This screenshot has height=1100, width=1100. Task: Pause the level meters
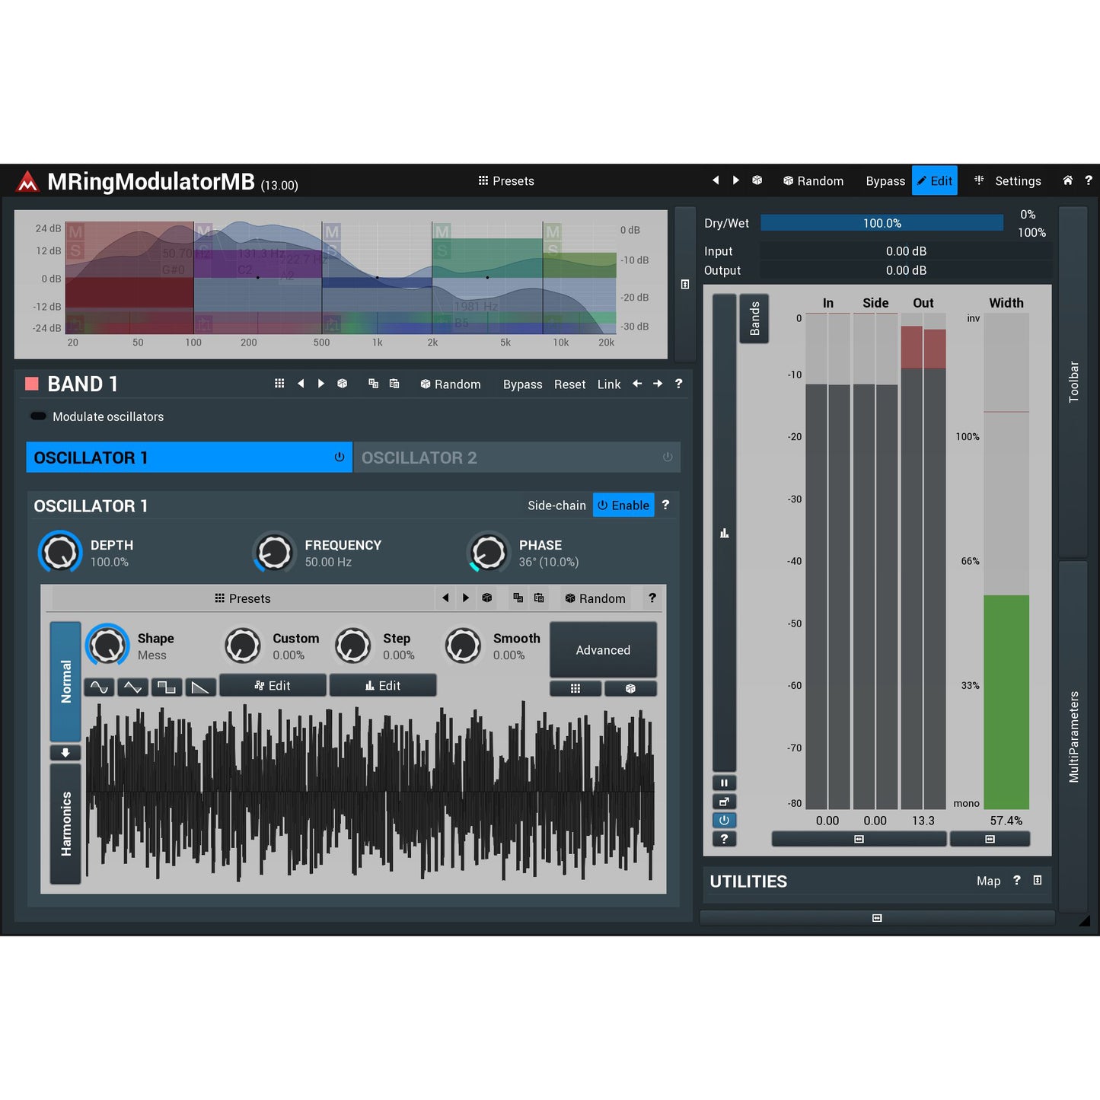pos(724,783)
